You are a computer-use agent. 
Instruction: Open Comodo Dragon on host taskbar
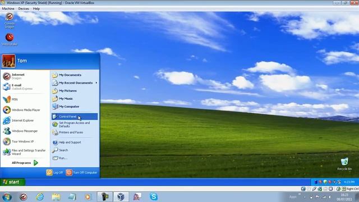coord(23,197)
